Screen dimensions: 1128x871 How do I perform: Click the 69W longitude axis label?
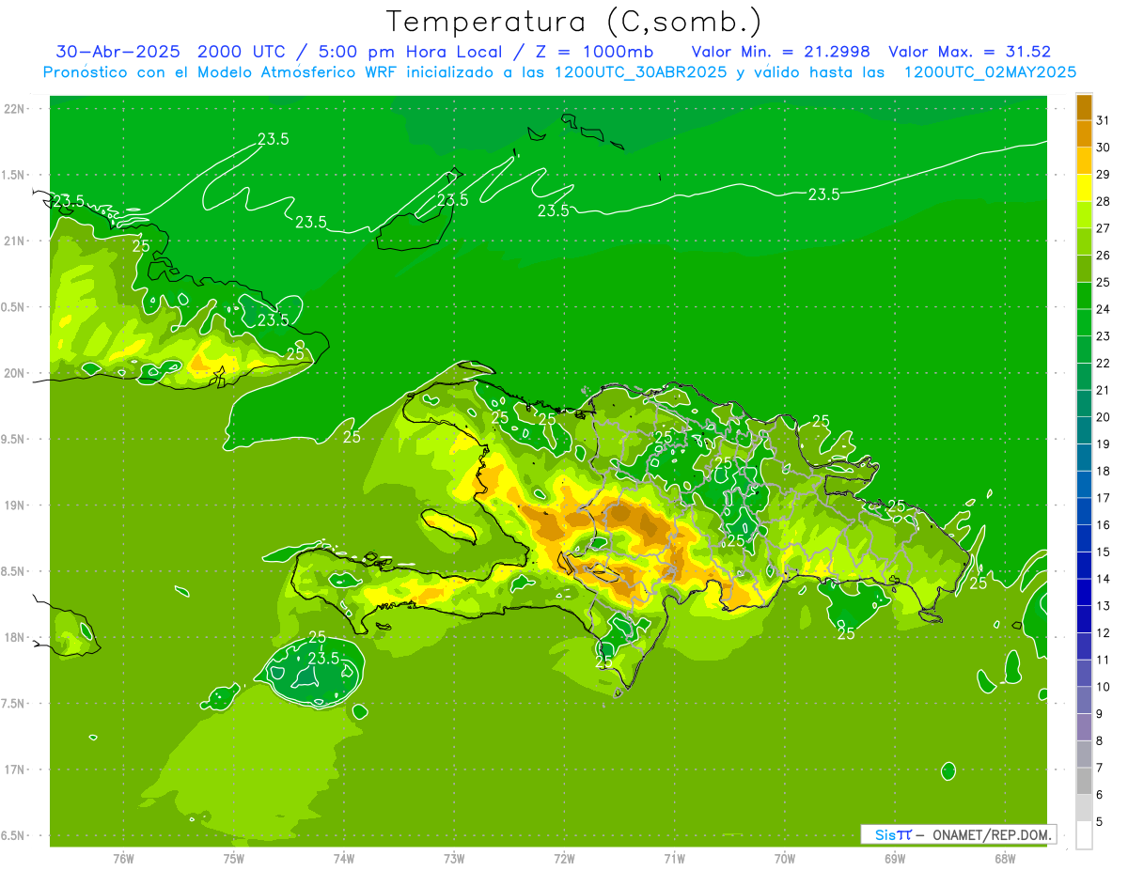pyautogui.click(x=895, y=859)
